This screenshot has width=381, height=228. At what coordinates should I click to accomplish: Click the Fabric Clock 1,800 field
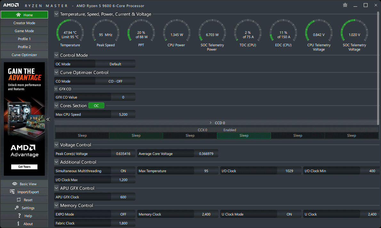click(x=123, y=223)
